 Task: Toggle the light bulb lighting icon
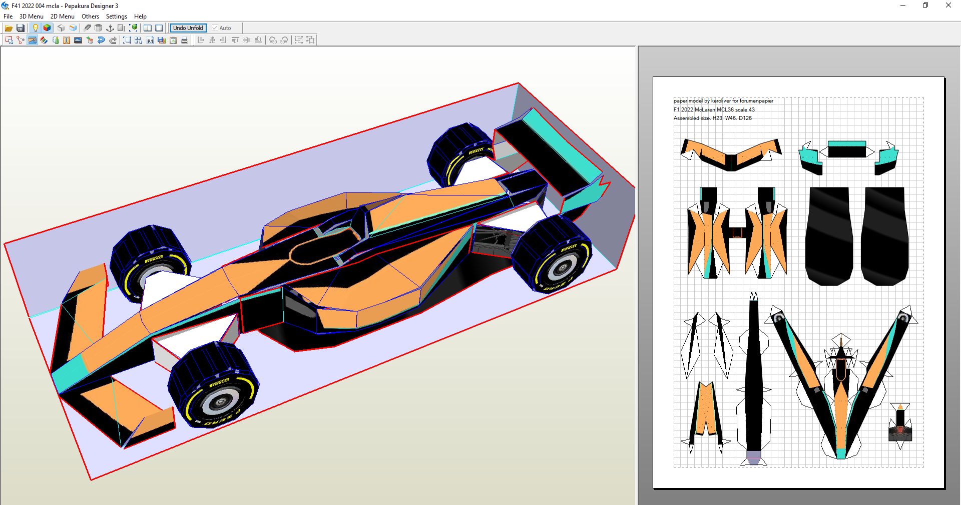click(x=35, y=28)
